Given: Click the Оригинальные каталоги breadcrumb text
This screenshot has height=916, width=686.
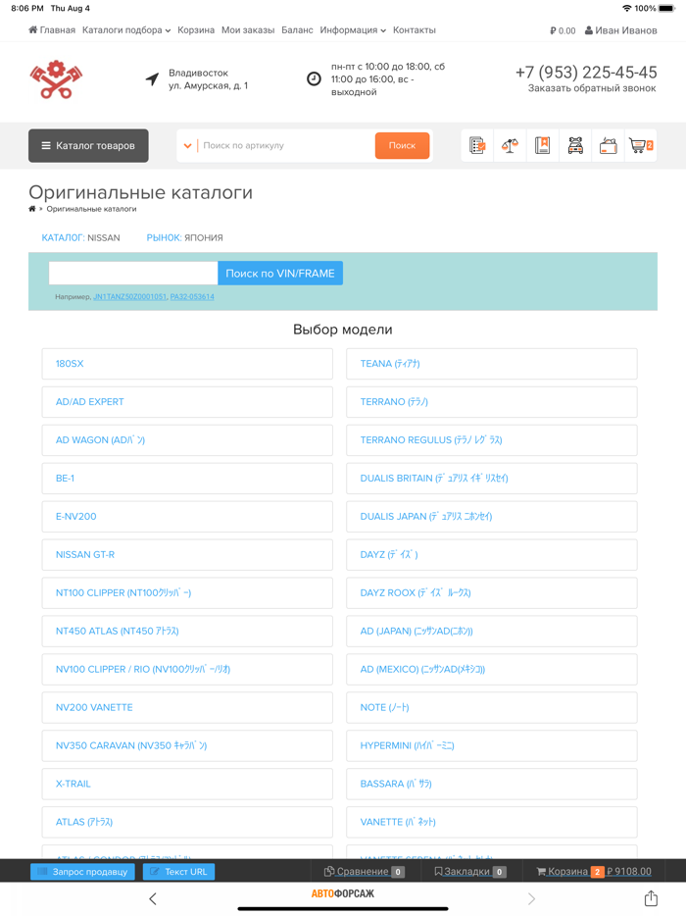Looking at the screenshot, I should pyautogui.click(x=92, y=209).
